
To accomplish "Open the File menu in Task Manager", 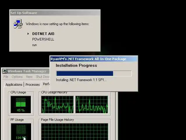I will click(x=6, y=77).
